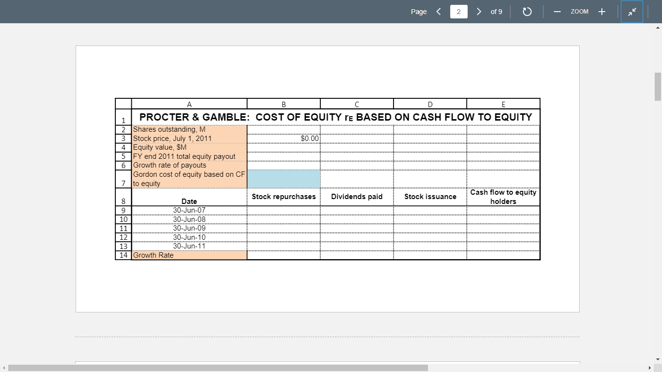Click column header B of the spreadsheet
Viewport: 662px width, 372px height.
coord(284,103)
